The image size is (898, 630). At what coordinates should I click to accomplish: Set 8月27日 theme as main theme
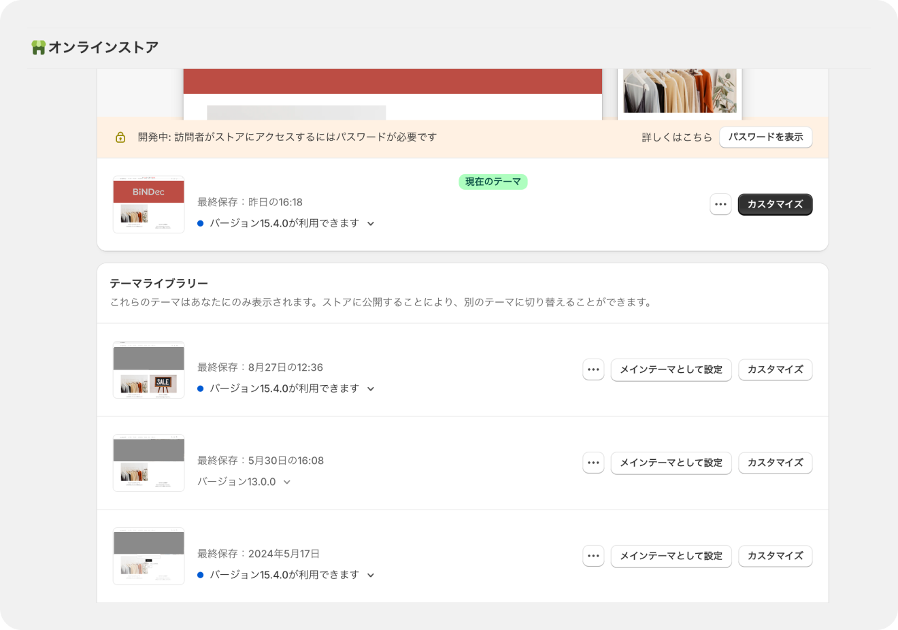pos(671,369)
